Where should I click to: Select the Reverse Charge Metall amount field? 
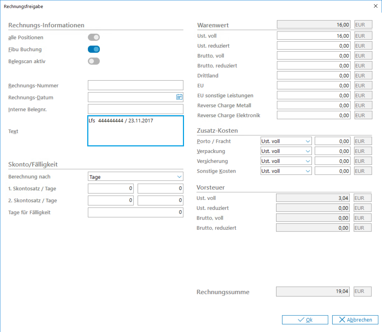point(313,105)
